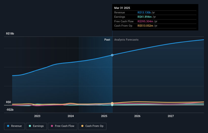Click the R$513.052m cash from op value
Image resolution: width=208 pixels, height=133 pixels.
[x=145, y=26]
